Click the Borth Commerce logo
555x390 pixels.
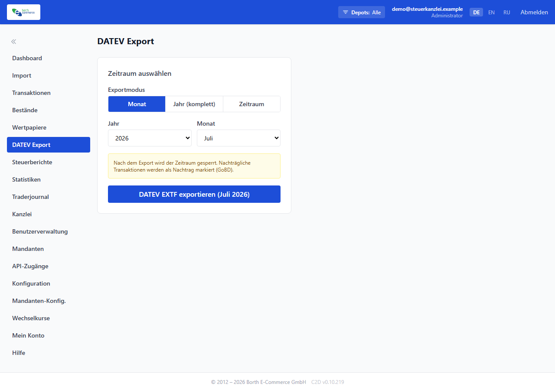click(x=23, y=12)
